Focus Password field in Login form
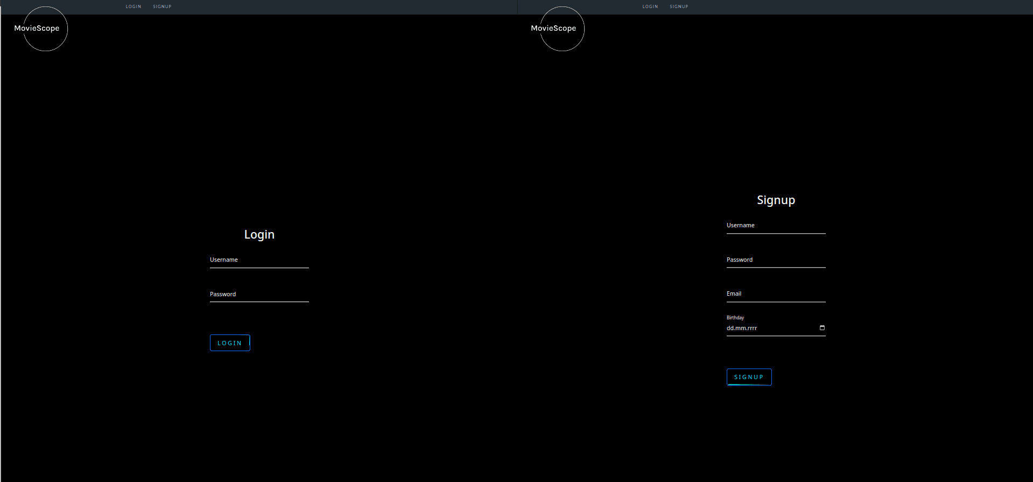 pyautogui.click(x=259, y=295)
